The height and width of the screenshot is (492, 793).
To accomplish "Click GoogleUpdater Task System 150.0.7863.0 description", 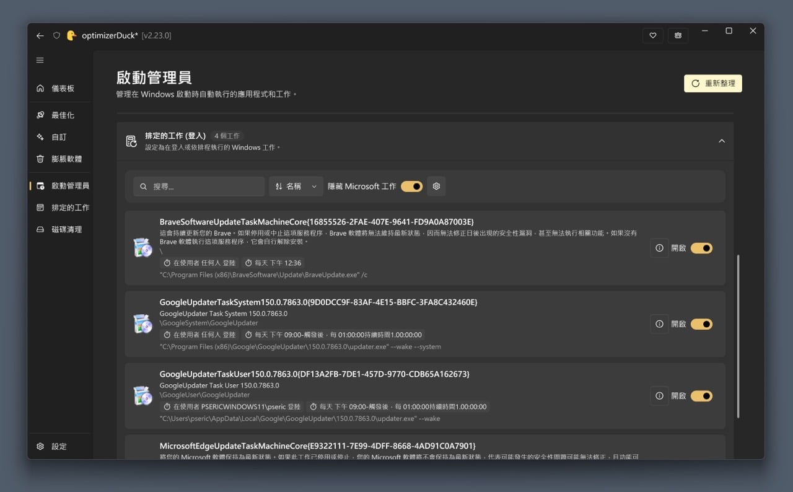I will click(224, 314).
